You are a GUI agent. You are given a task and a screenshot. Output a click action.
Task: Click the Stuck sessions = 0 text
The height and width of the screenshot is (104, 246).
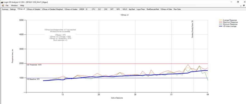[60, 40]
